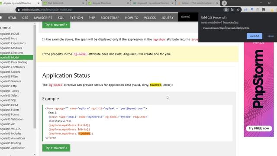Switch to the HTML select multiple tab
Image resolution: width=277 pixels, height=156 pixels.
click(x=197, y=3)
